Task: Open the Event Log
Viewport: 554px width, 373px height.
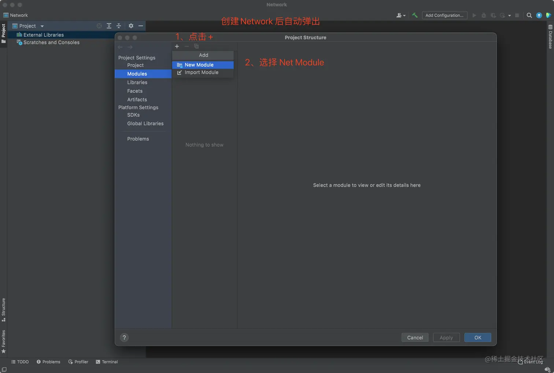Action: (530, 362)
